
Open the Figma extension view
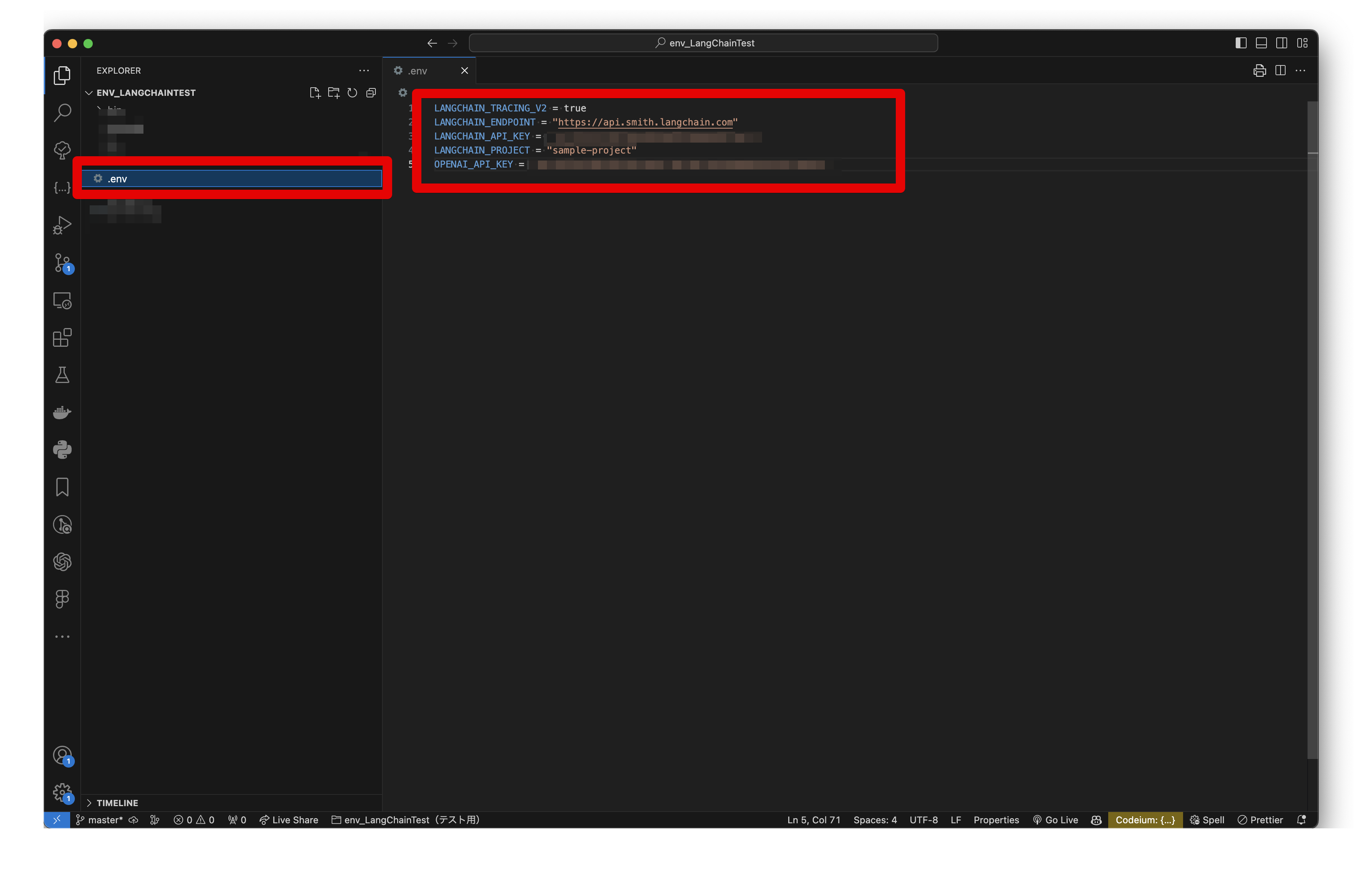[62, 600]
